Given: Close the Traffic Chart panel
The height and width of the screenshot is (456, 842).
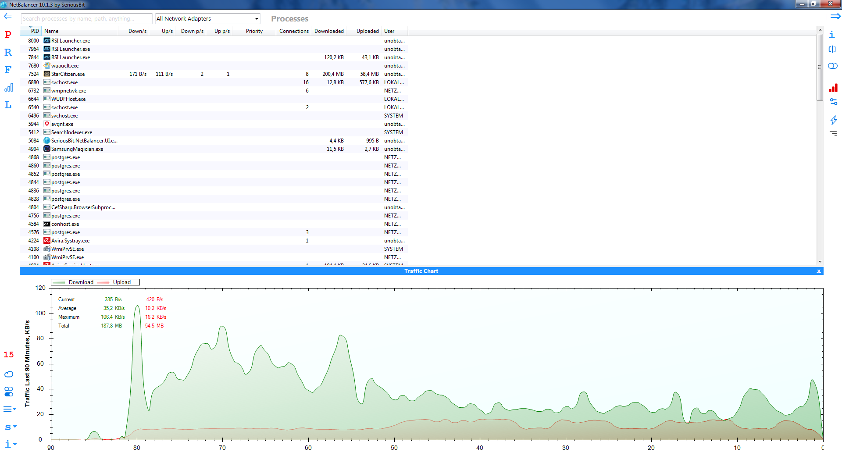Looking at the screenshot, I should 818,271.
